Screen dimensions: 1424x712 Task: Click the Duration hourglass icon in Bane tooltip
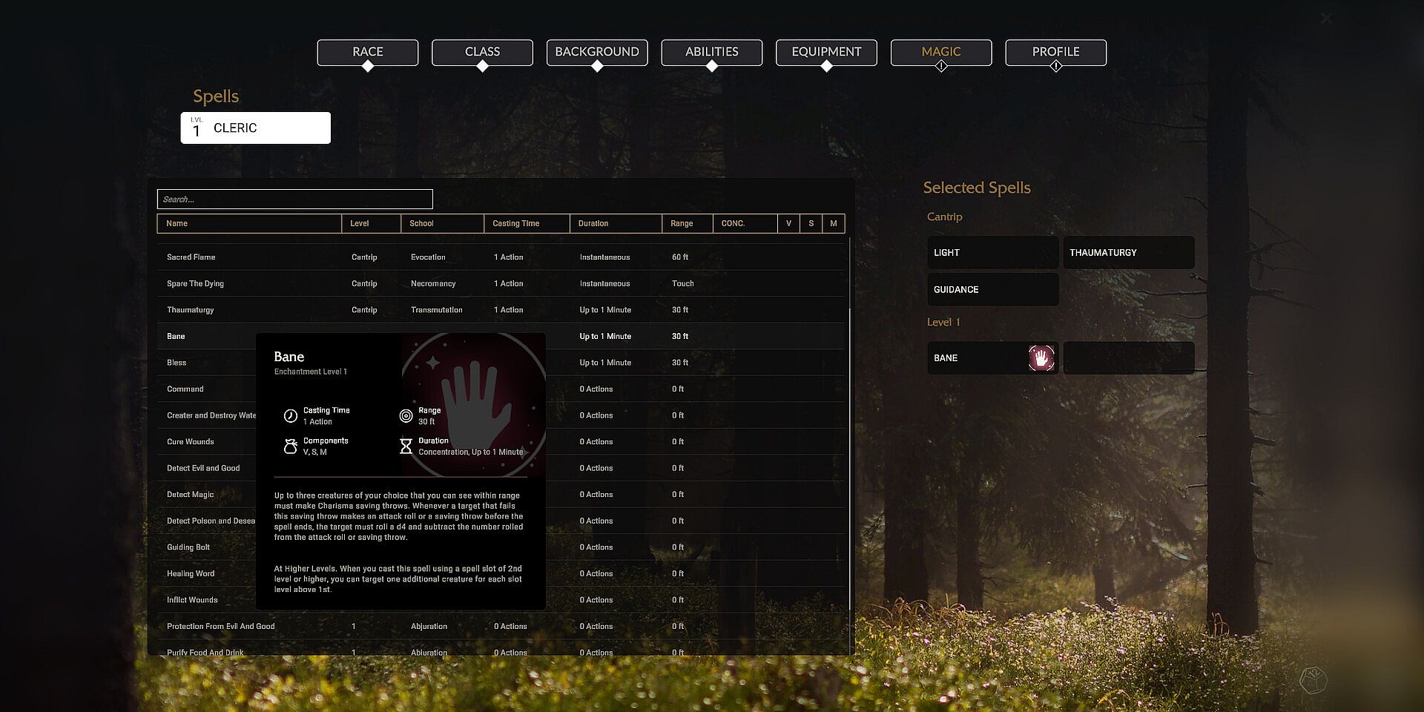(406, 446)
